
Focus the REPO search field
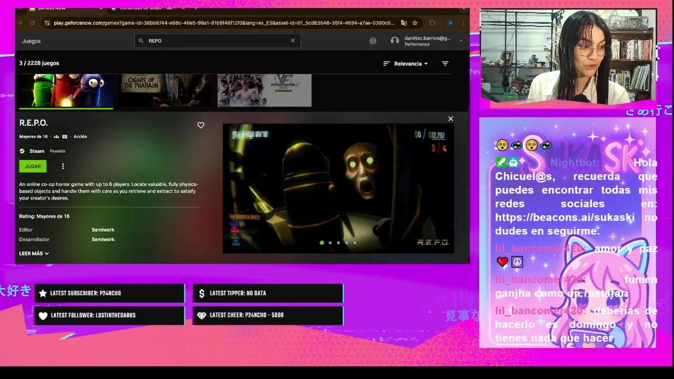click(217, 41)
